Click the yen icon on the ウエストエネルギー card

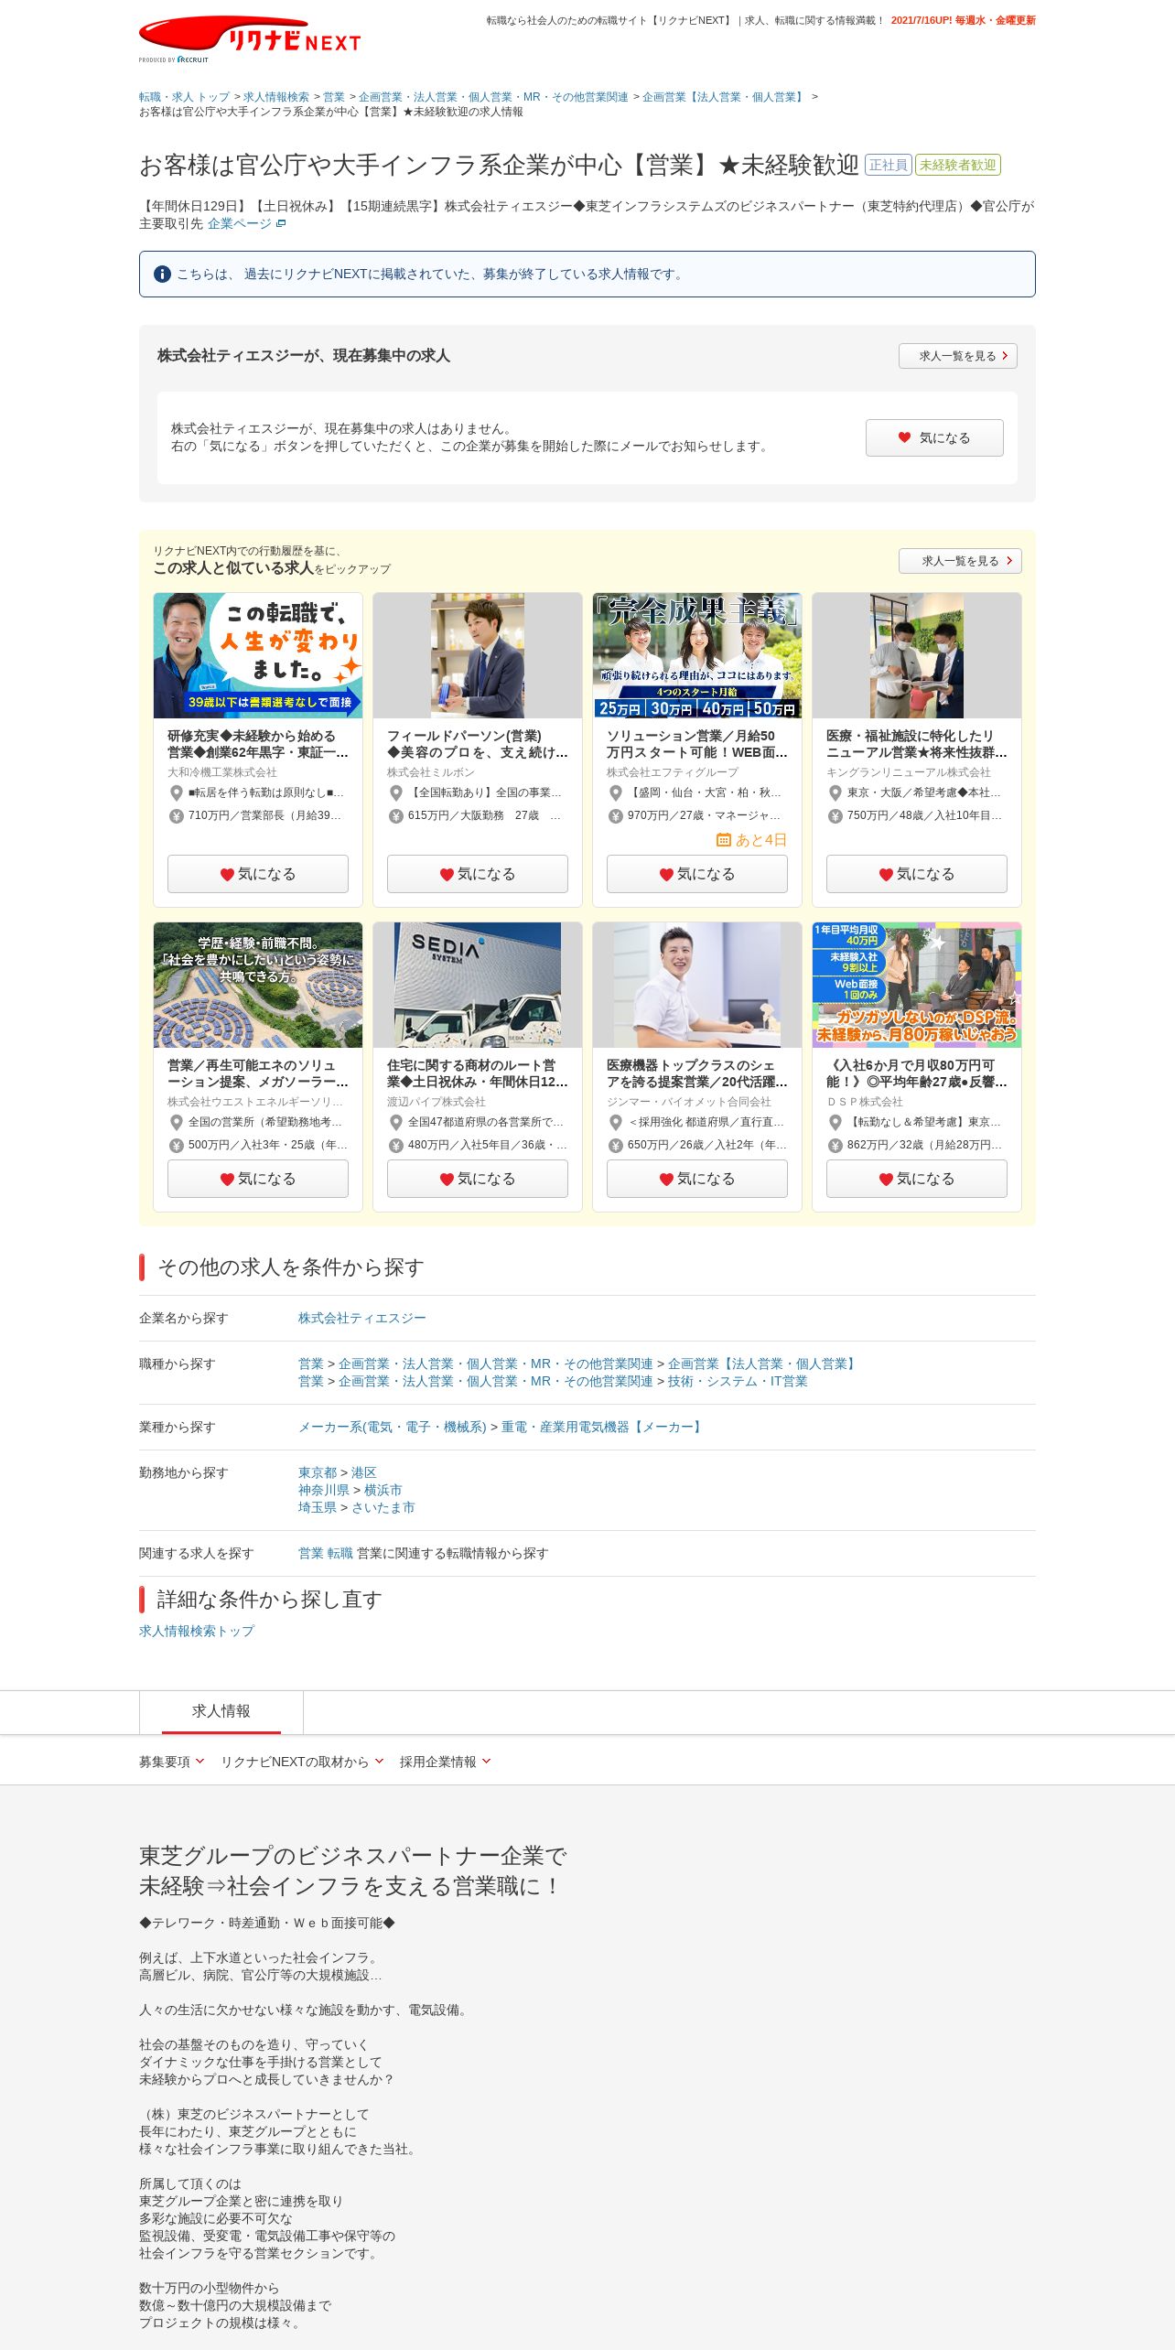(177, 1145)
